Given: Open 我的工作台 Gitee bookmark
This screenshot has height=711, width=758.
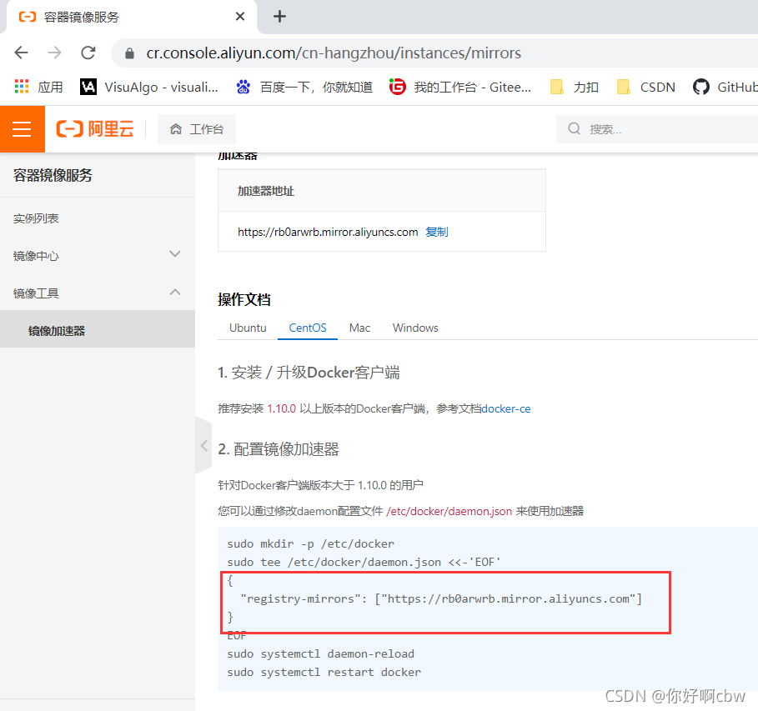Looking at the screenshot, I should click(x=460, y=87).
